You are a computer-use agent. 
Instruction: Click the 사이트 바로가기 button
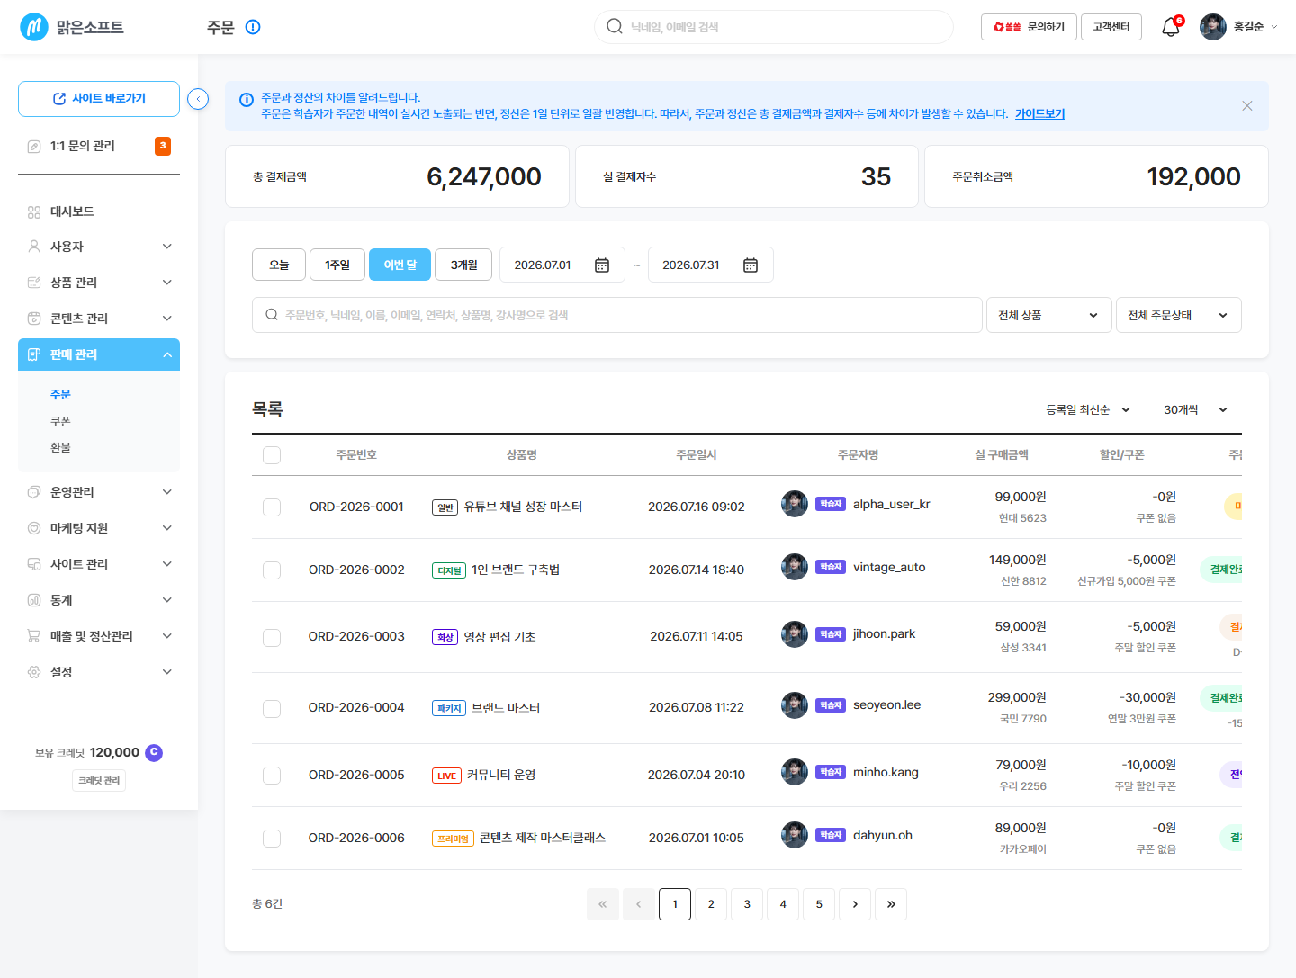coord(99,99)
